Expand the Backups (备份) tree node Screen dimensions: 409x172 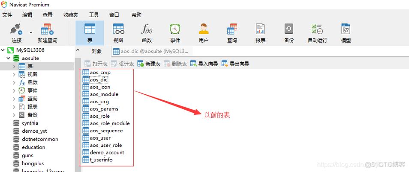click(x=14, y=115)
